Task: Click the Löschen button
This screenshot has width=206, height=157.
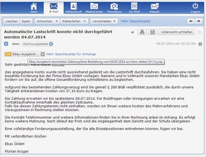Action: (x=12, y=21)
